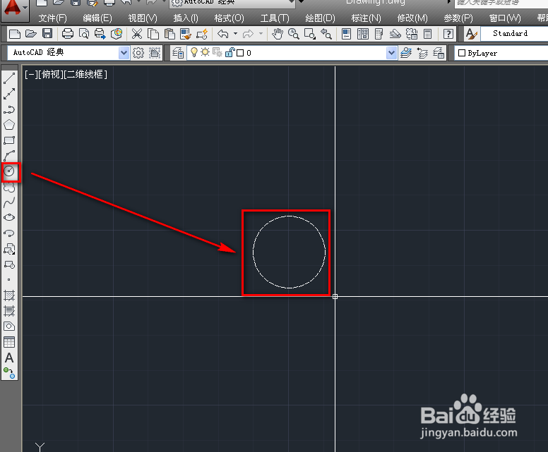Viewport: 548px width, 452px height.
Task: Open the 文件(F) menu
Action: pos(52,18)
